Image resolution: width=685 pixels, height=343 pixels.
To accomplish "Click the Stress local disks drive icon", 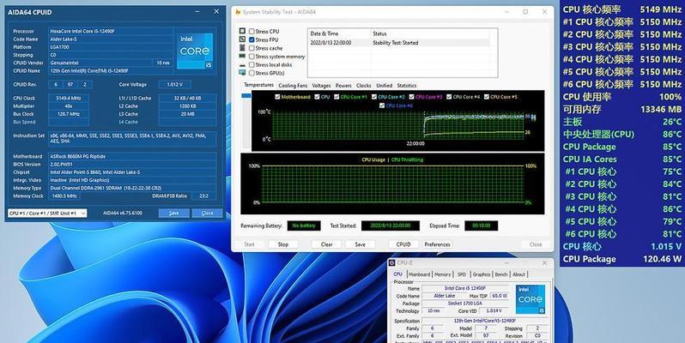I will click(242, 64).
